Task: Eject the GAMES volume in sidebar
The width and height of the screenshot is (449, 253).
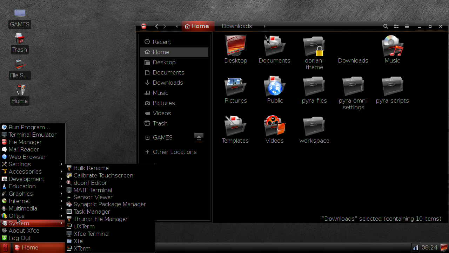Action: click(x=199, y=137)
